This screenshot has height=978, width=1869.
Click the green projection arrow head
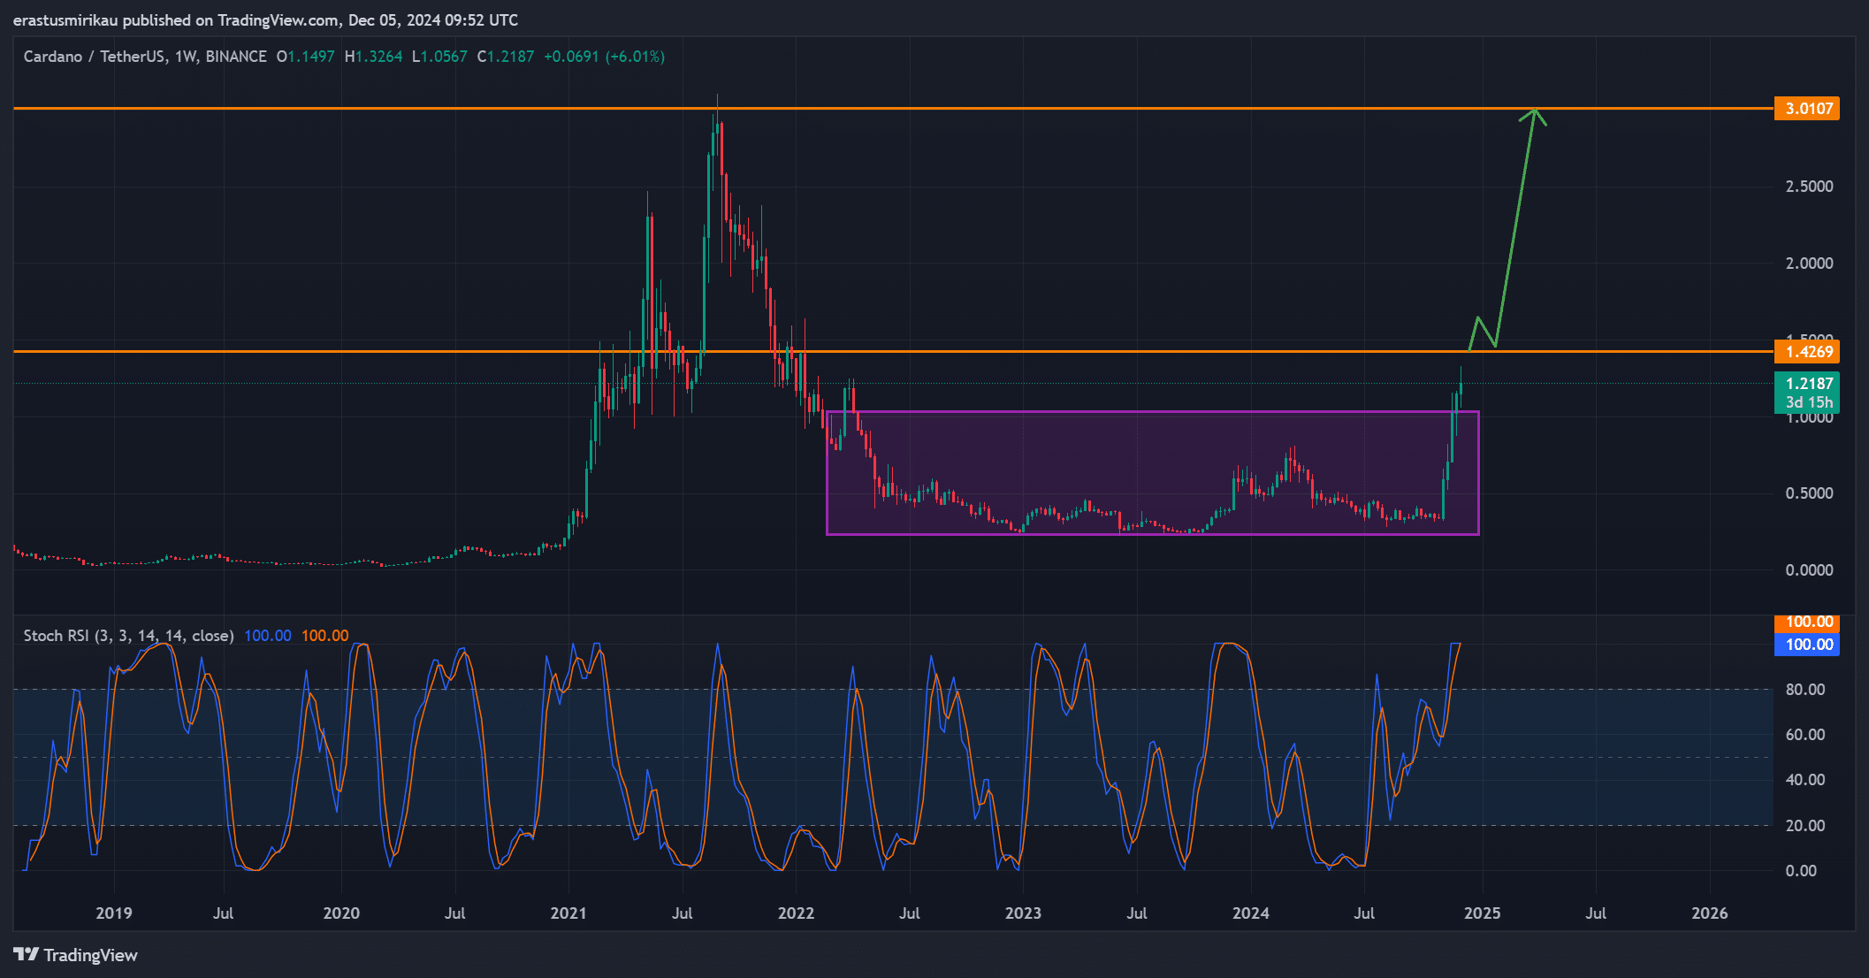[x=1536, y=113]
